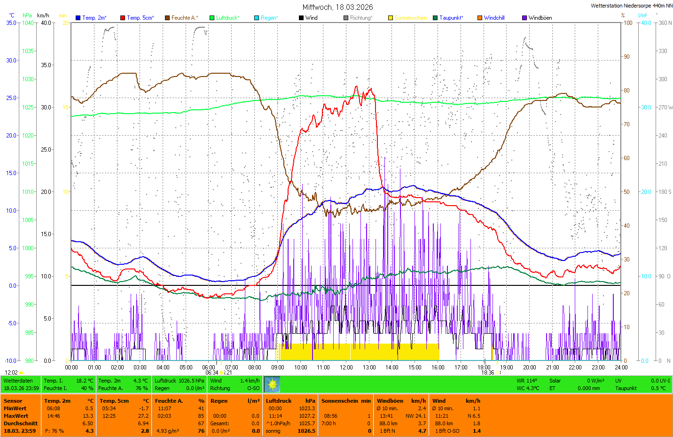This screenshot has width=673, height=437.
Task: Click the red Temp. 5cm legend square
Action: 123,18
